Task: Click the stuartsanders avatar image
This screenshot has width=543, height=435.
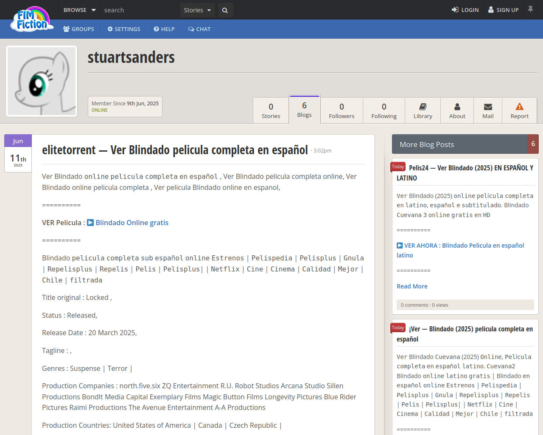Action: coord(42,81)
